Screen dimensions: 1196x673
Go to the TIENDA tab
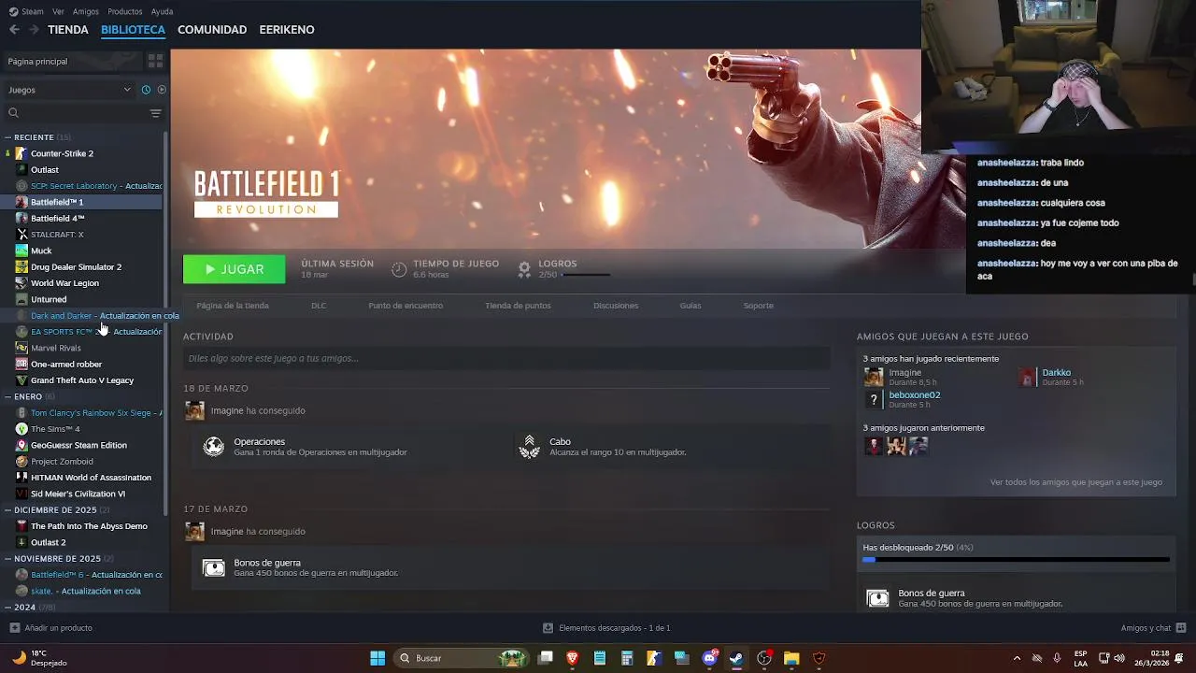[x=68, y=30]
